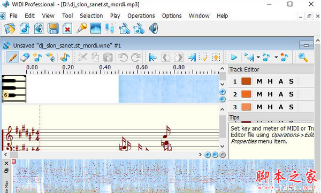Click the orange-blue note icon
Image resolution: width=321 pixels, height=193 pixels.
point(65,58)
